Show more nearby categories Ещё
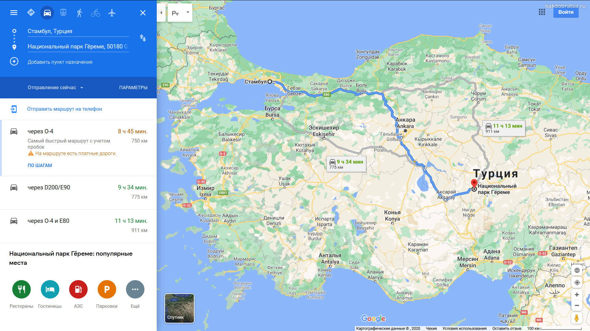 [x=135, y=294]
